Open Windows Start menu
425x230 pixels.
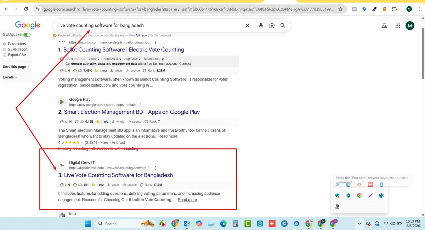pyautogui.click(x=88, y=224)
